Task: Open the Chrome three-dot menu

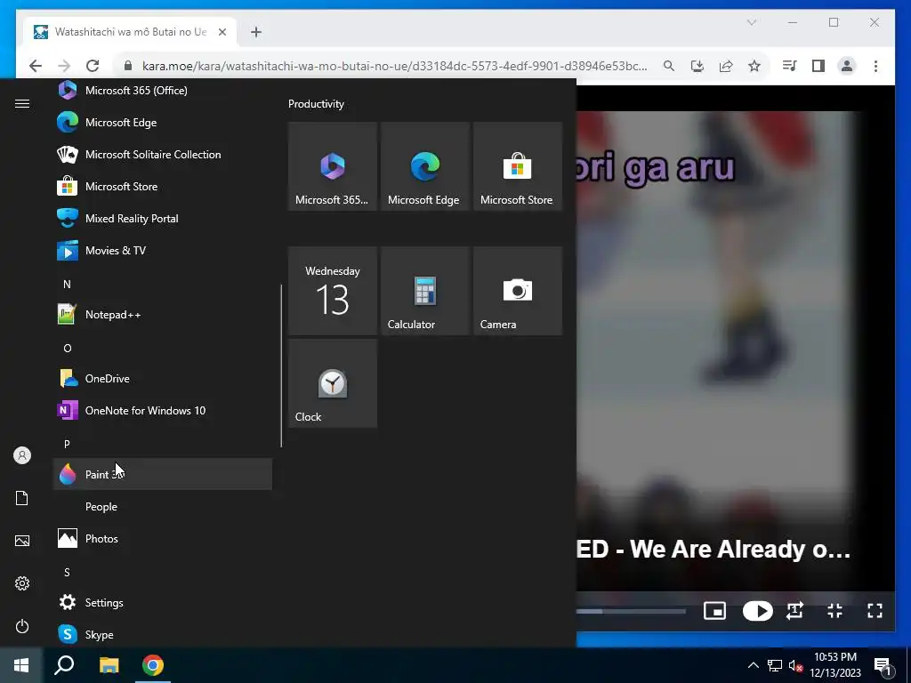Action: 875,66
